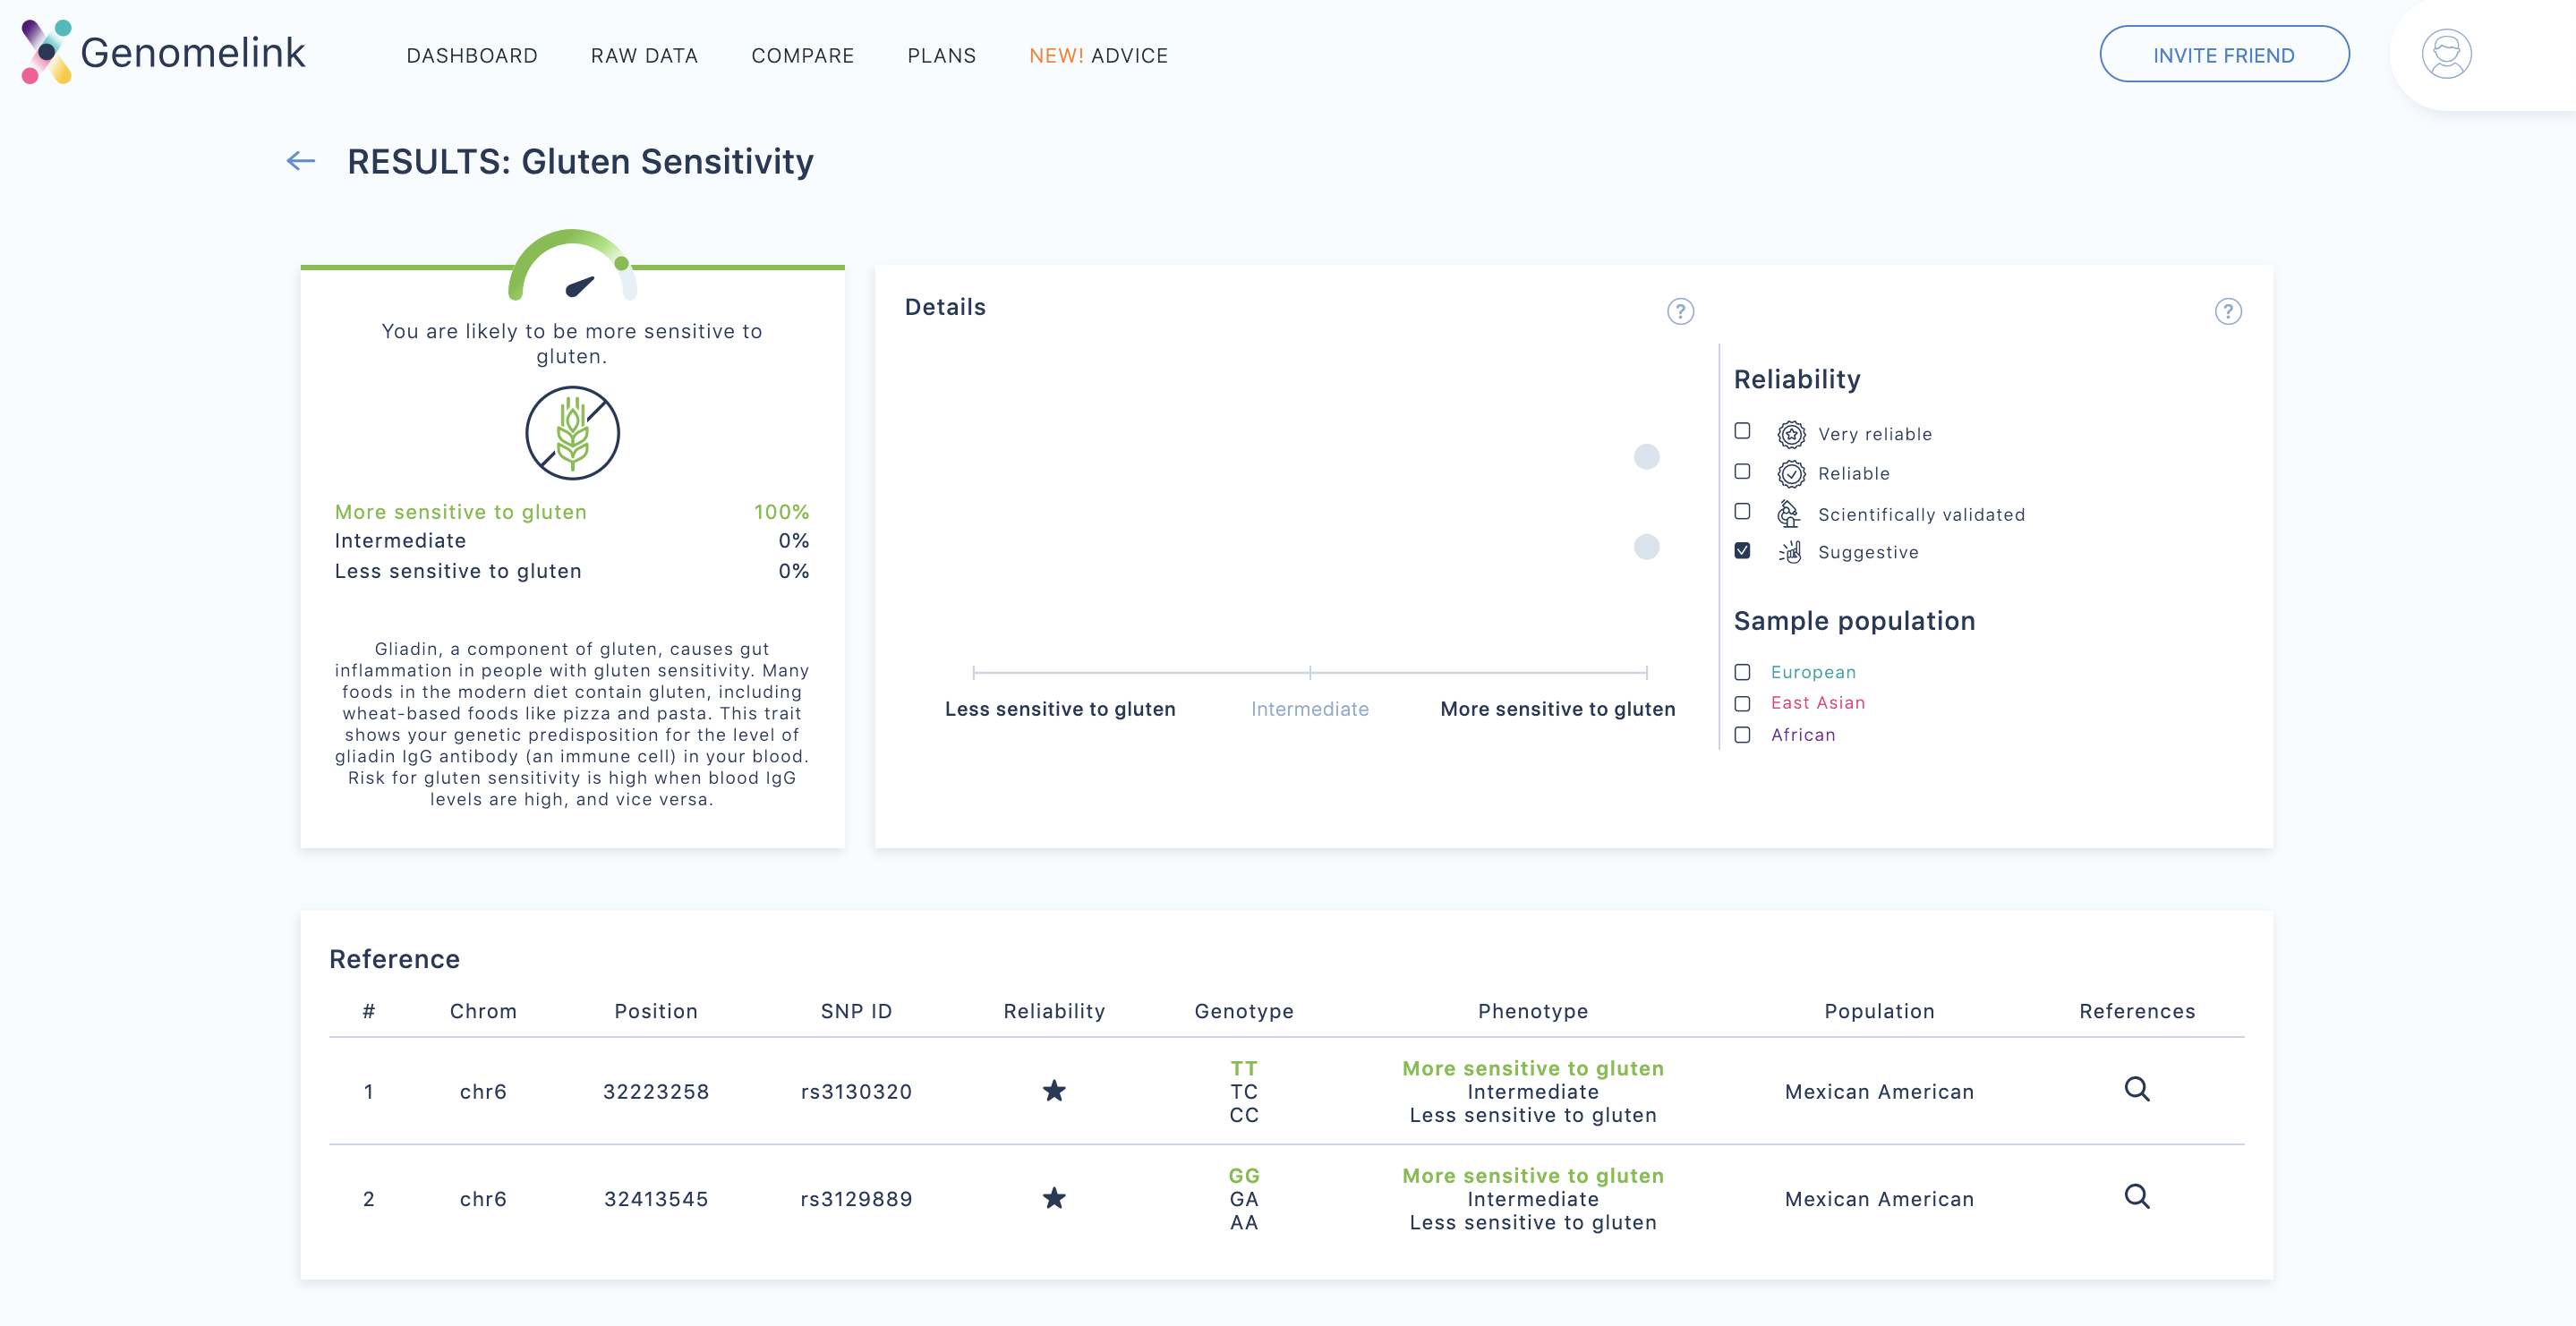Go back using the left arrow
The image size is (2576, 1326).
[x=300, y=161]
